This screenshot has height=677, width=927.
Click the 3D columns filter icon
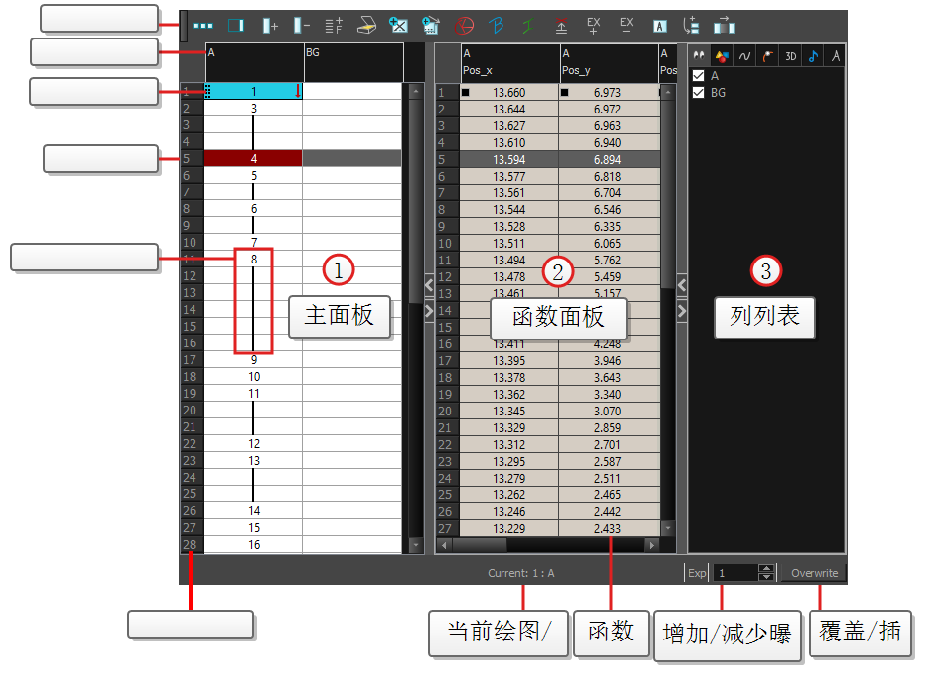pyautogui.click(x=790, y=55)
